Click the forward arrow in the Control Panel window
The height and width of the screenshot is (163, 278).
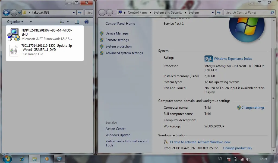click(x=109, y=12)
